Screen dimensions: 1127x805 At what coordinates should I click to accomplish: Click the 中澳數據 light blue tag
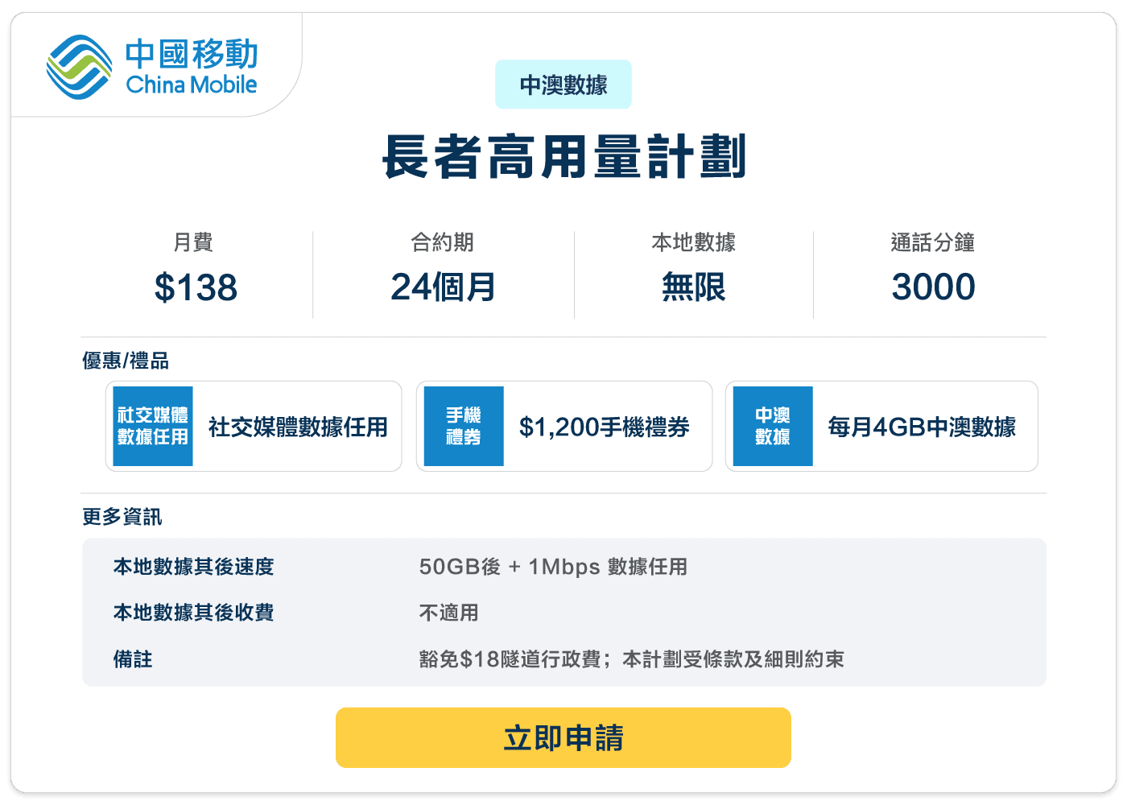pos(563,84)
